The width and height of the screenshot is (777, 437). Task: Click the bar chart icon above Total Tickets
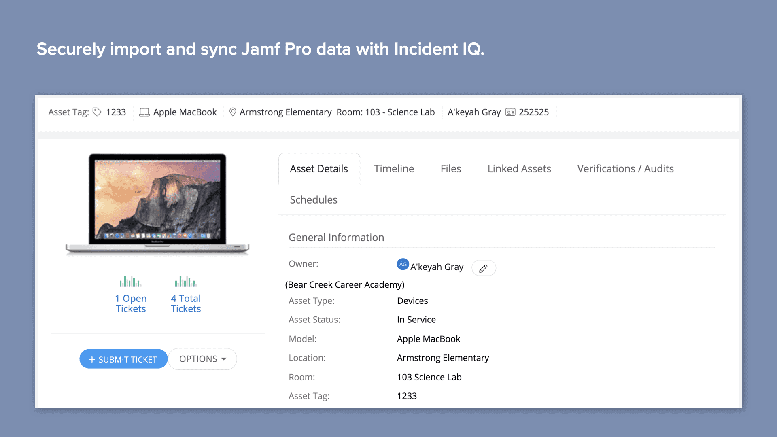point(185,281)
